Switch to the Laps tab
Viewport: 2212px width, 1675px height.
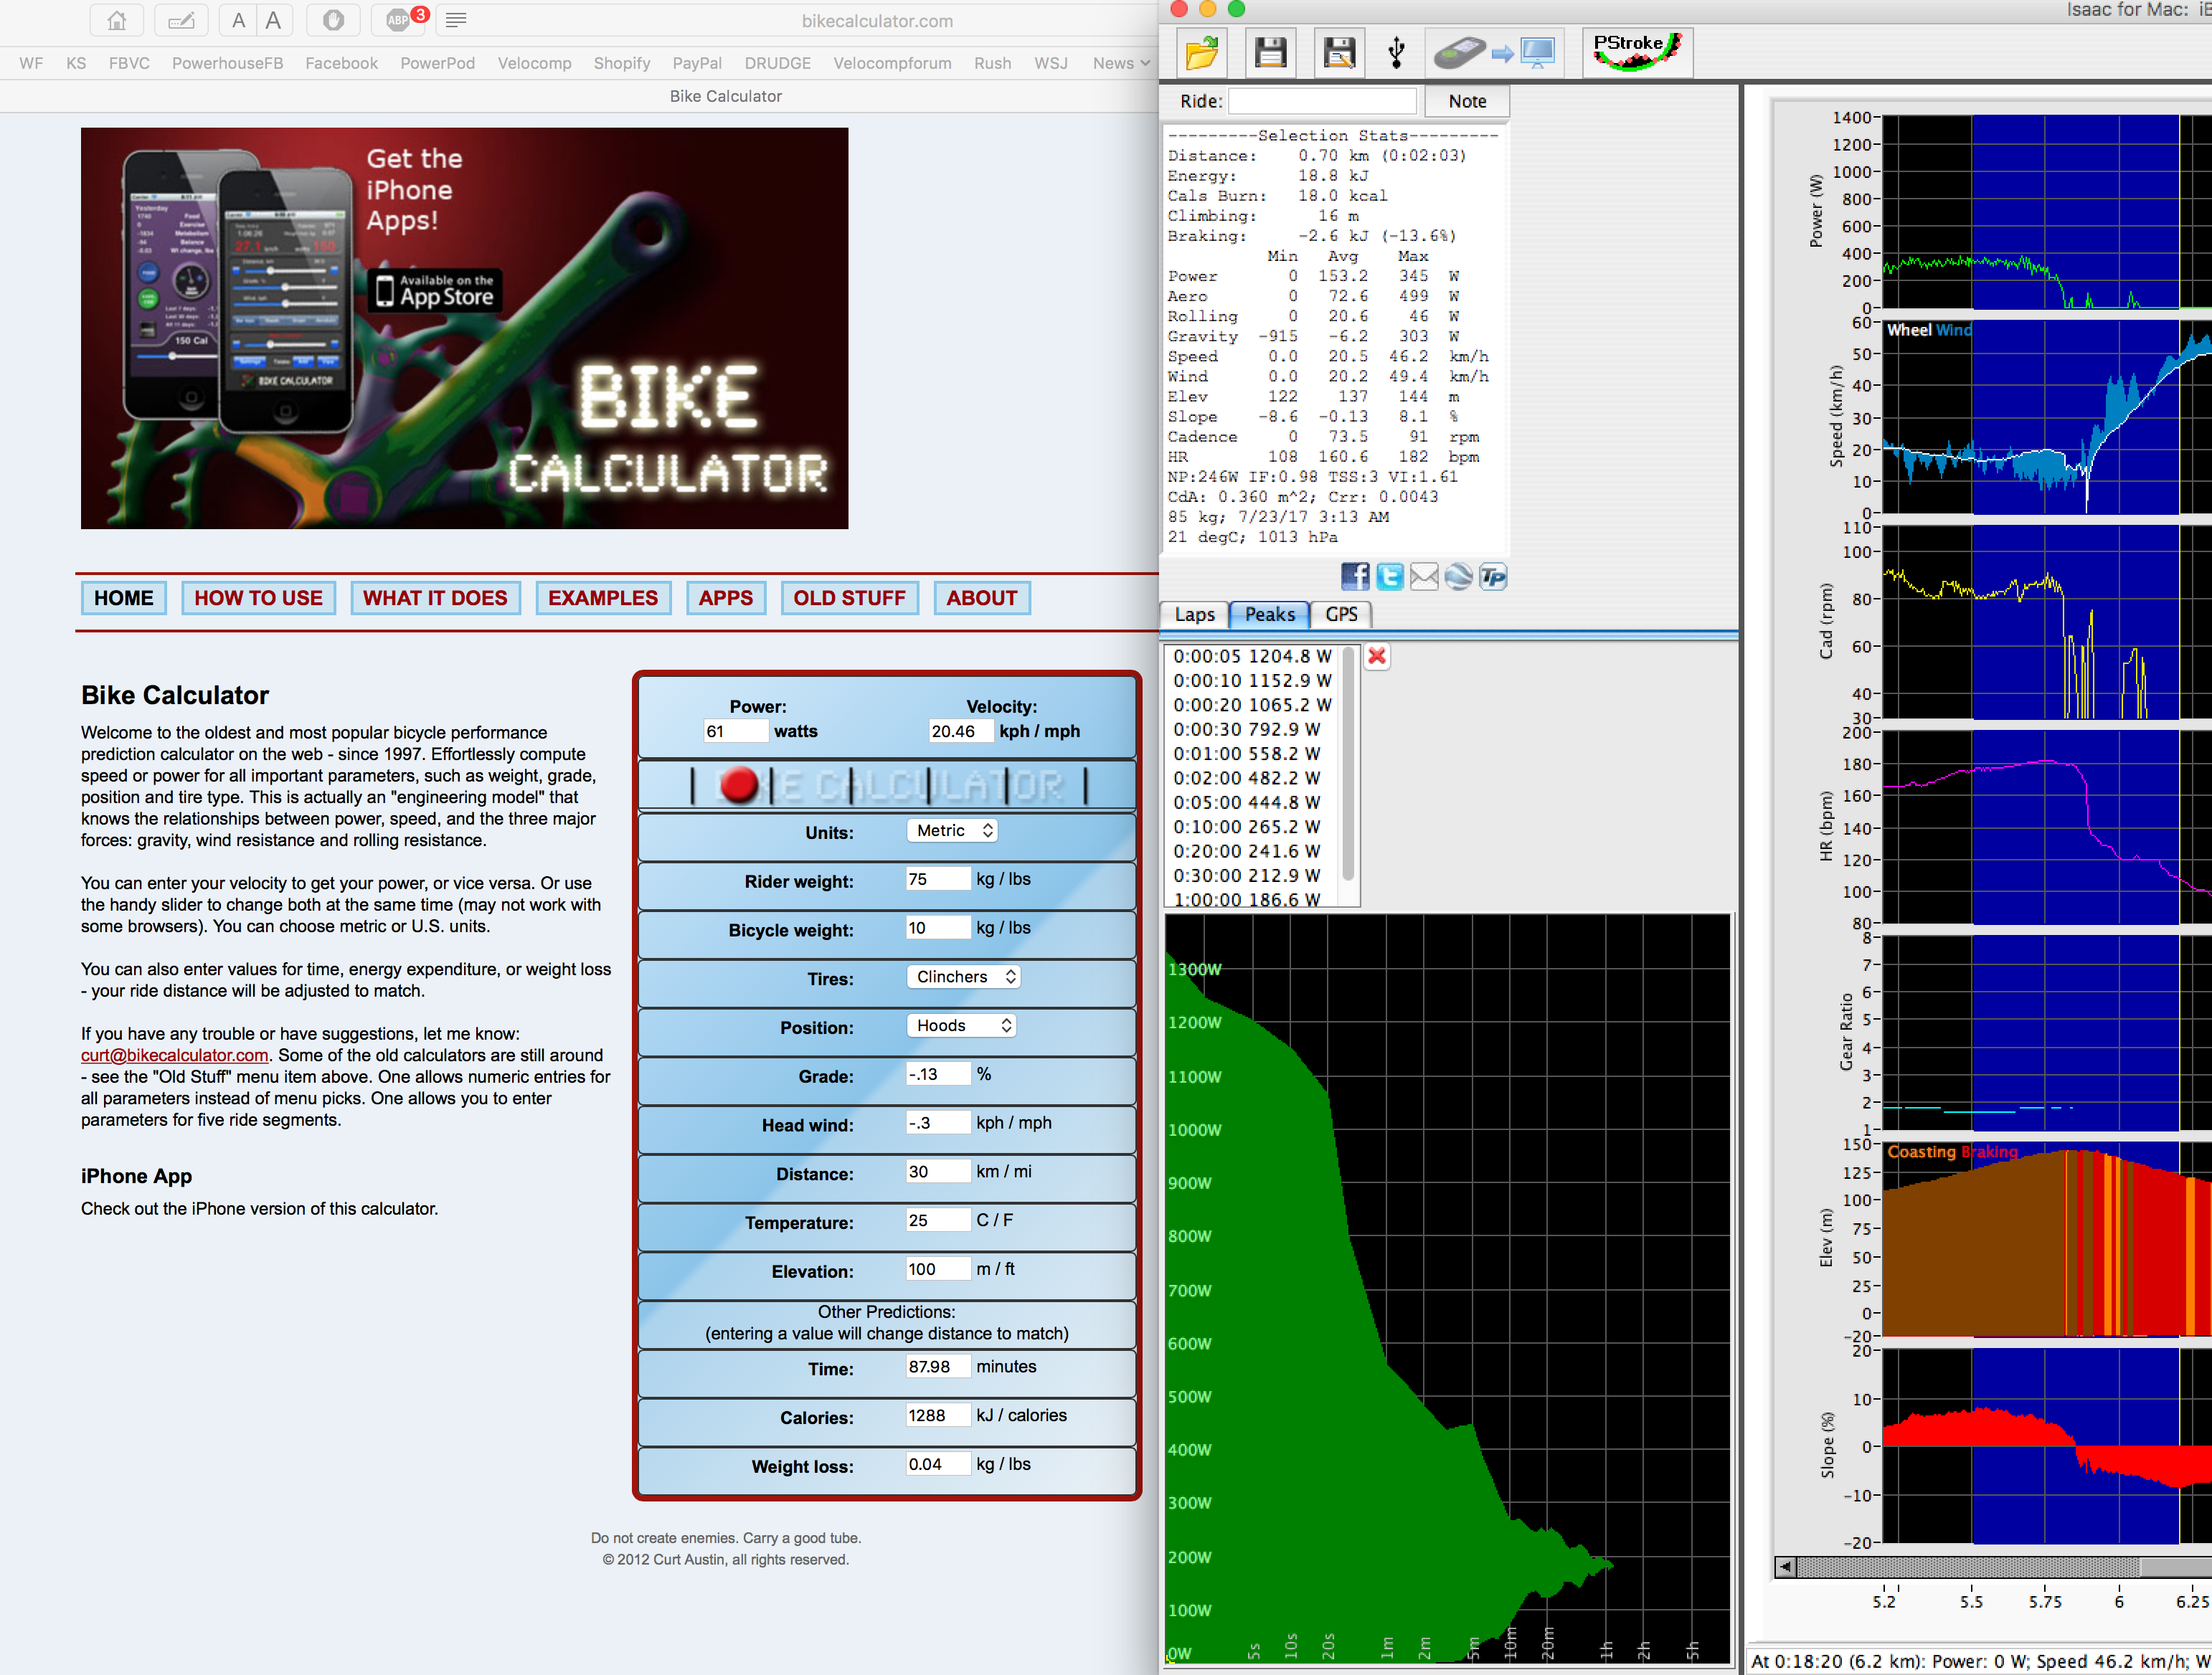point(1194,614)
